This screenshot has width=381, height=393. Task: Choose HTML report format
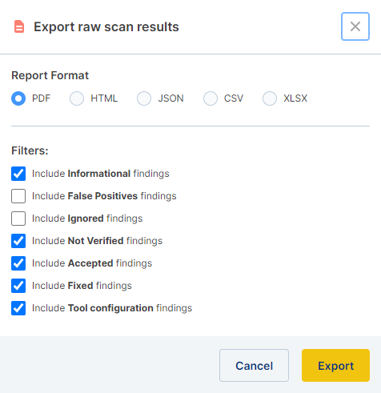[77, 98]
